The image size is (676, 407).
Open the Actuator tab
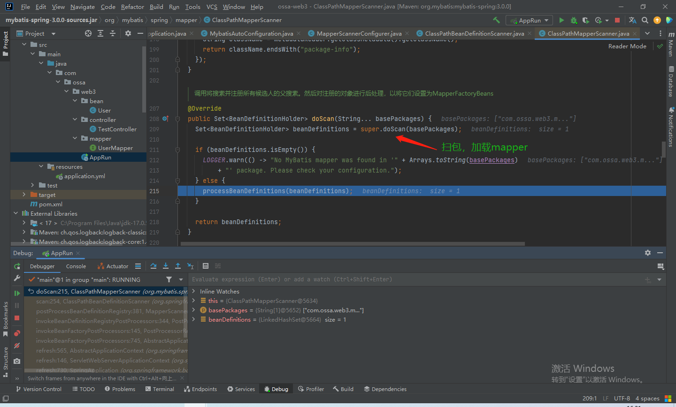tap(113, 266)
